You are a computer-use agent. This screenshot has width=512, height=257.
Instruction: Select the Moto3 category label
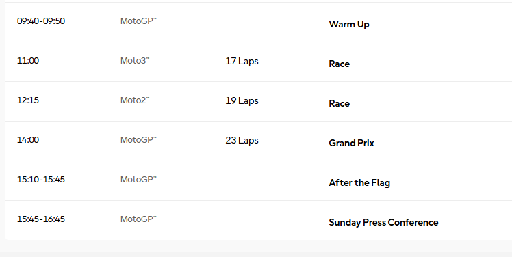135,61
